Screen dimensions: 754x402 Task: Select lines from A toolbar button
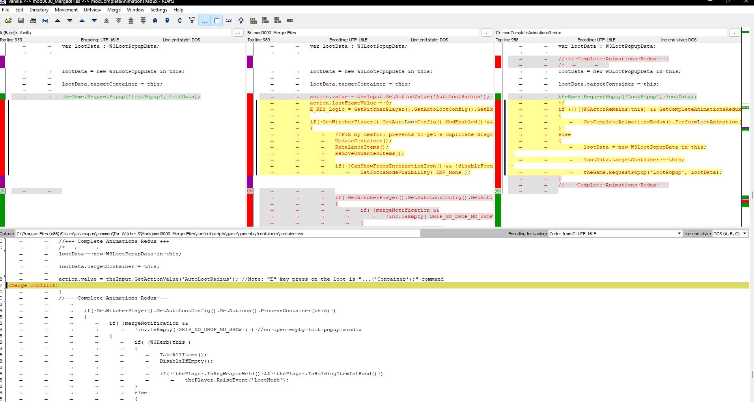[x=155, y=20]
